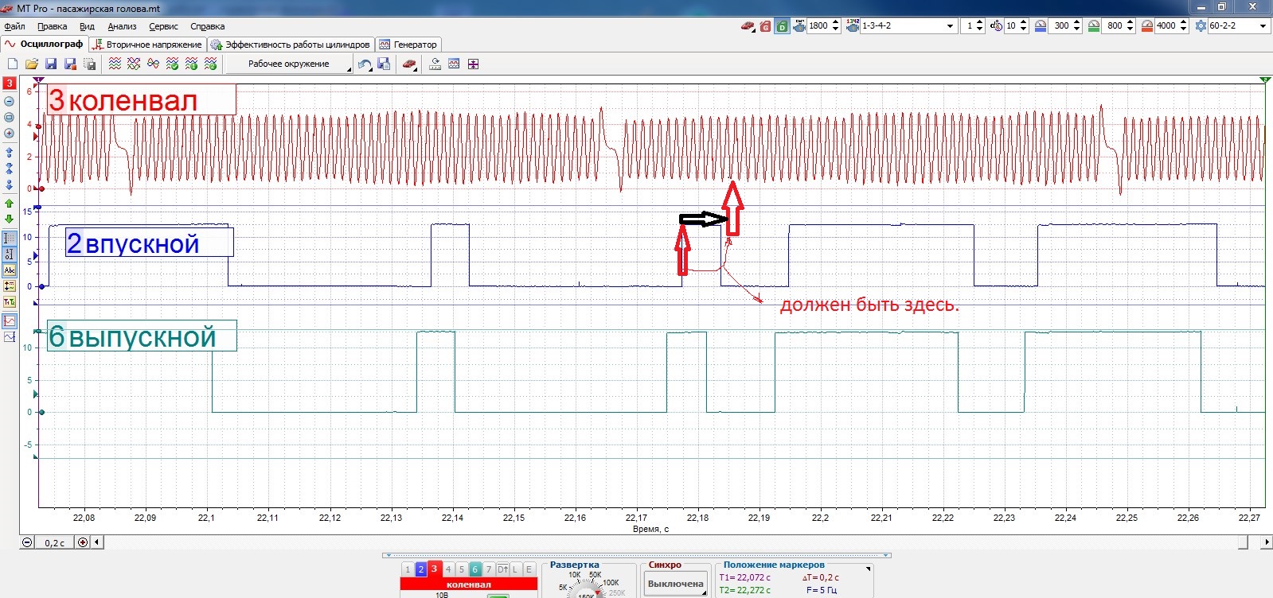Increase the 4000 spinner value
This screenshot has height=598, width=1273.
pyautogui.click(x=1183, y=22)
